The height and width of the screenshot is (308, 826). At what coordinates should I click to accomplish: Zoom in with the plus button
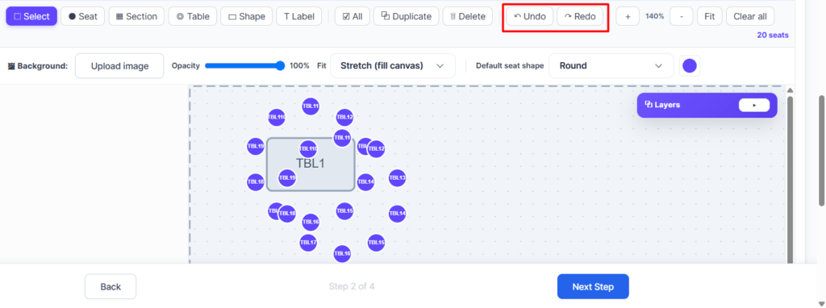pyautogui.click(x=628, y=16)
